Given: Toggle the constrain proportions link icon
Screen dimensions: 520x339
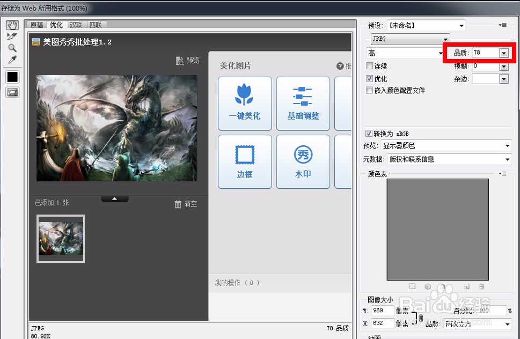Looking at the screenshot, I should coord(421,319).
